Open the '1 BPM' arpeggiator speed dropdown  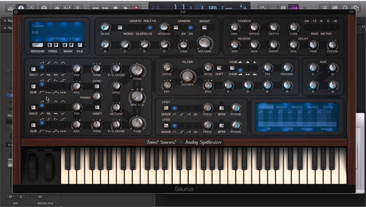288,129
